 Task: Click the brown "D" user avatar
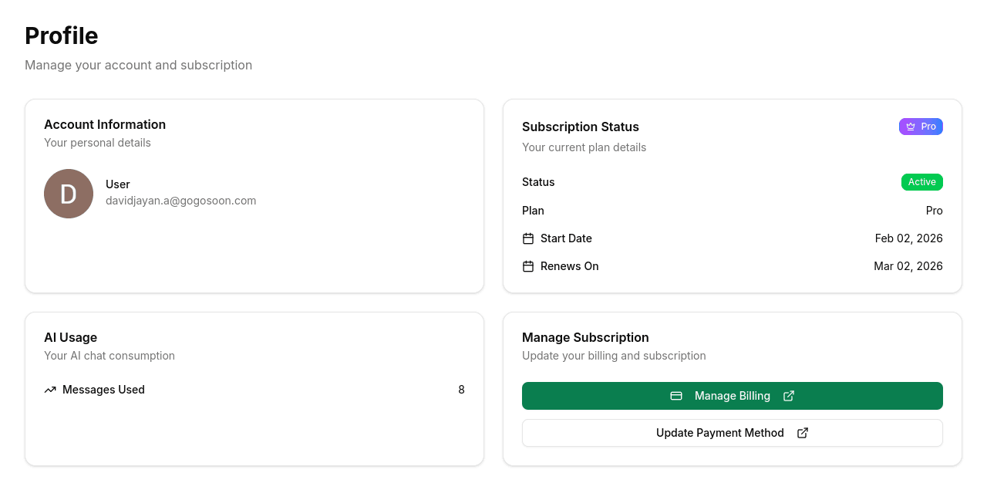(69, 194)
